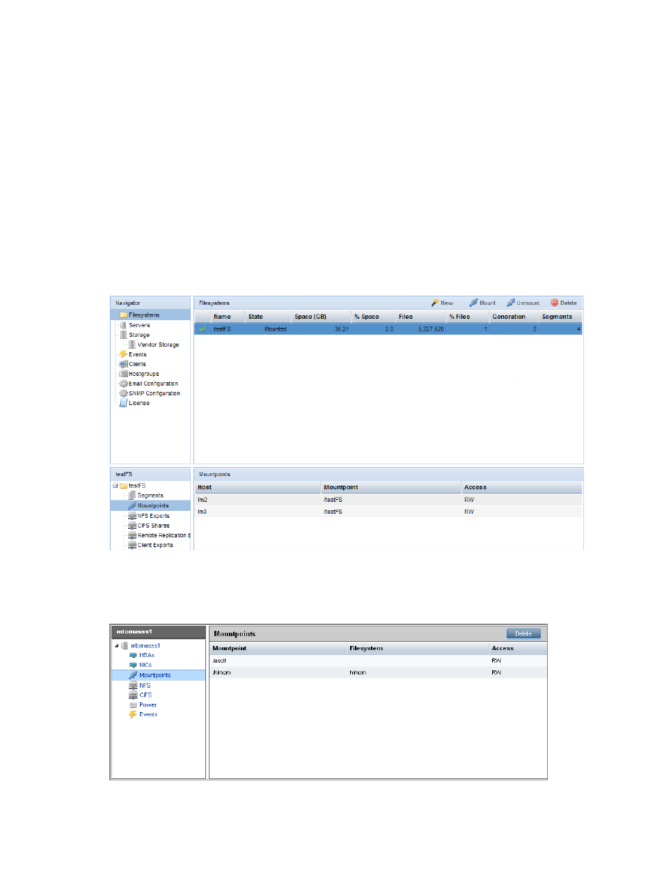
Task: Click the mtomasss1 server icon in tree
Action: point(125,645)
